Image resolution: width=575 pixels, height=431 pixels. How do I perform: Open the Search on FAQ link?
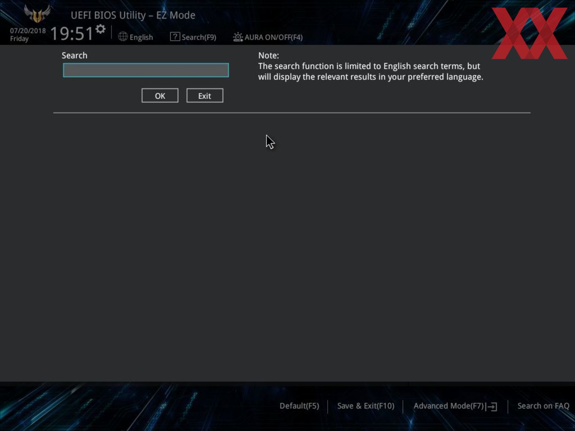[543, 406]
